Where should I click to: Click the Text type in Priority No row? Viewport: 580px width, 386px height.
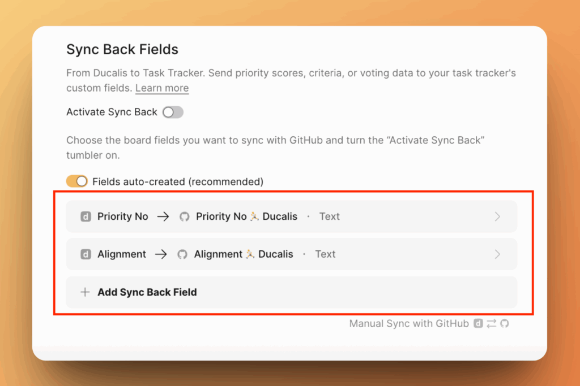(x=329, y=216)
